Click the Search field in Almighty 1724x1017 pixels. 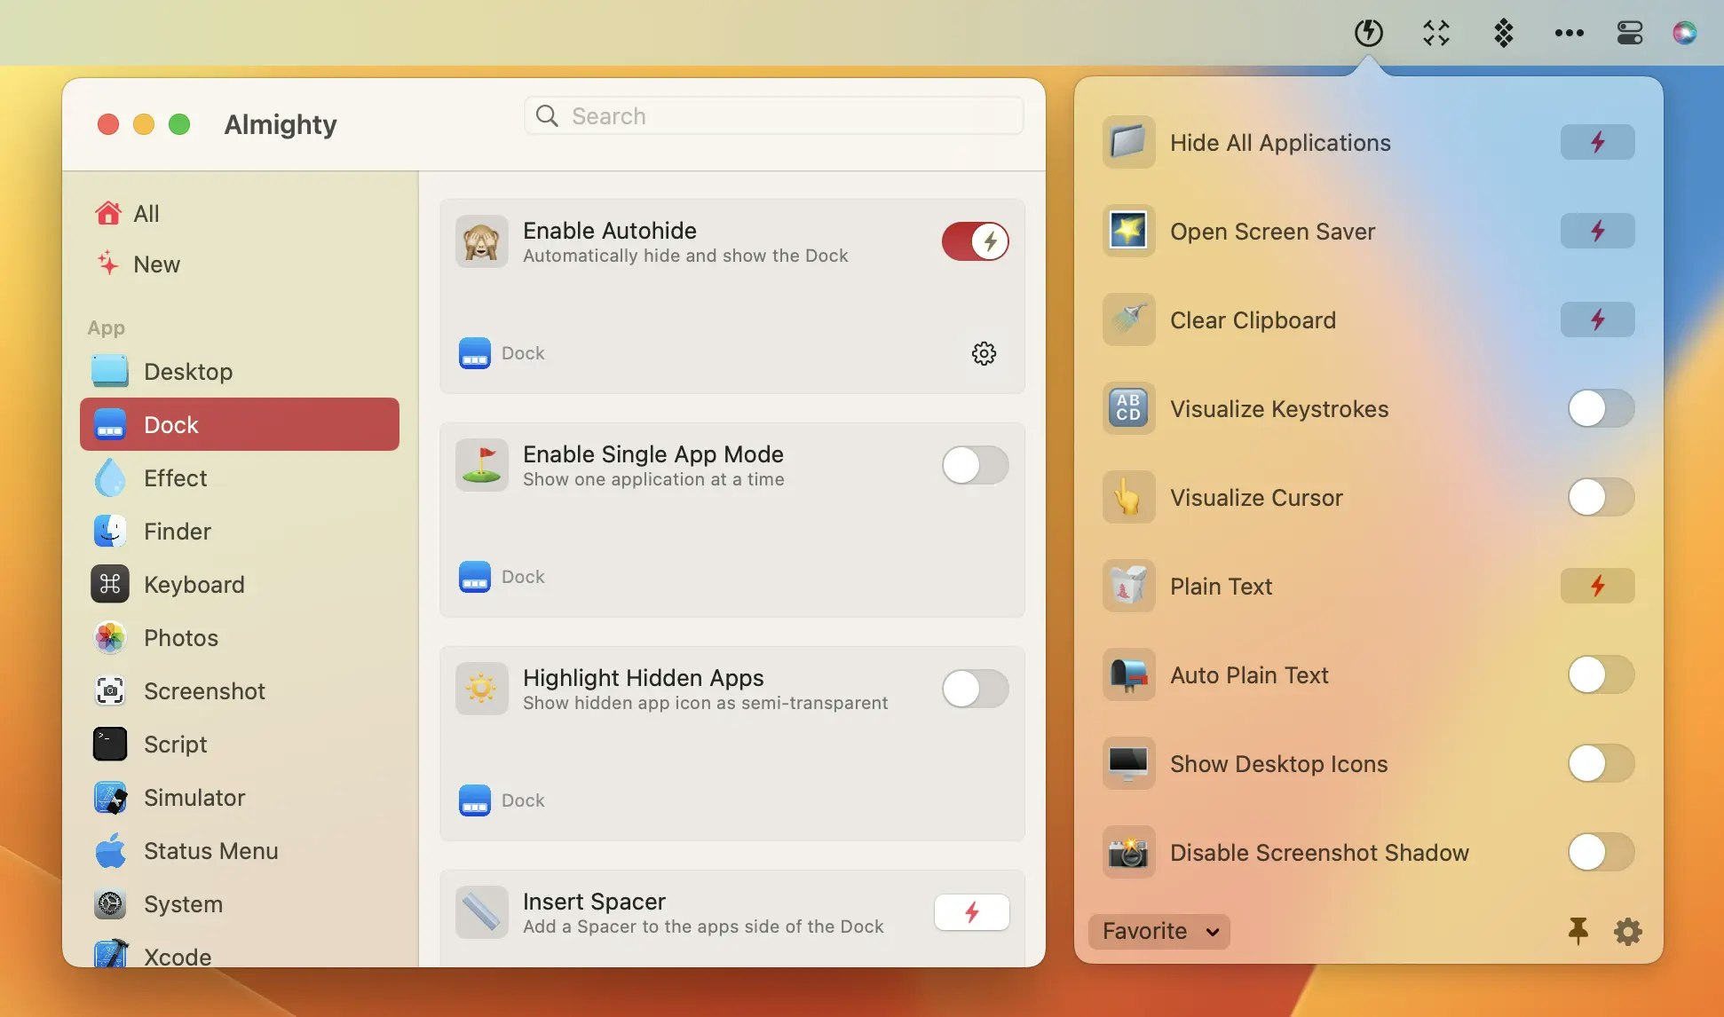click(x=773, y=116)
